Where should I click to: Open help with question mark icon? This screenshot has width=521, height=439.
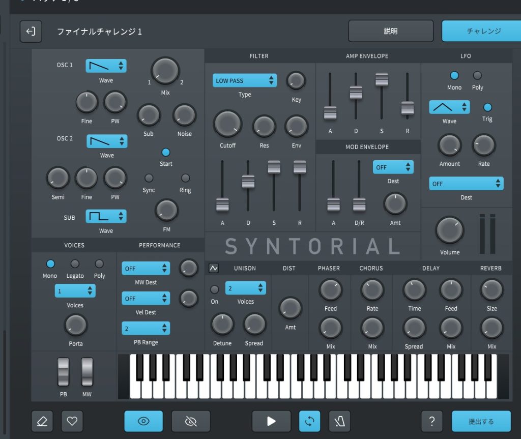tap(431, 421)
